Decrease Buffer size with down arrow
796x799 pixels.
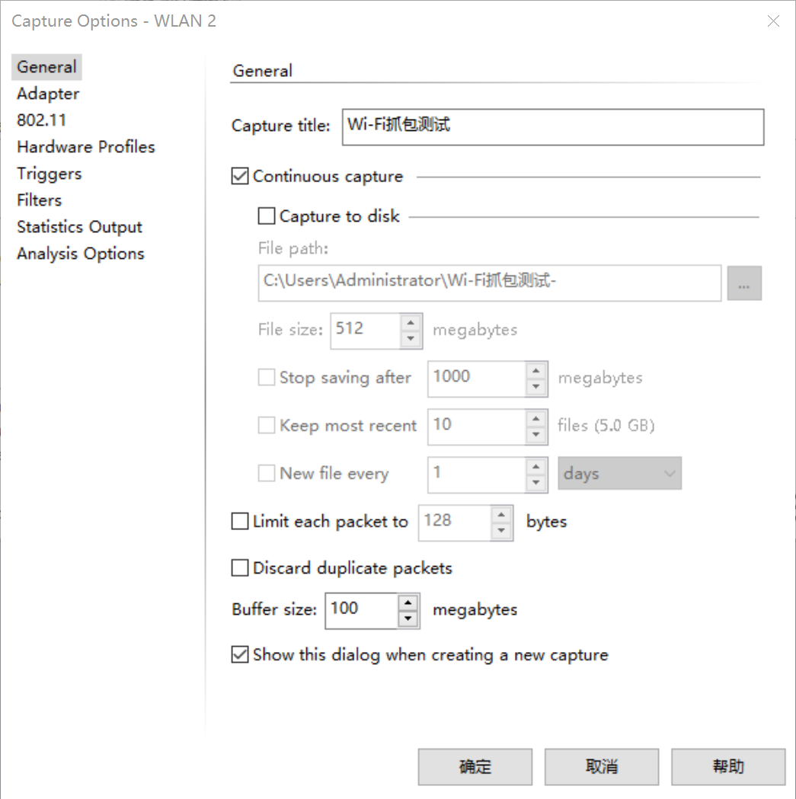[408, 619]
